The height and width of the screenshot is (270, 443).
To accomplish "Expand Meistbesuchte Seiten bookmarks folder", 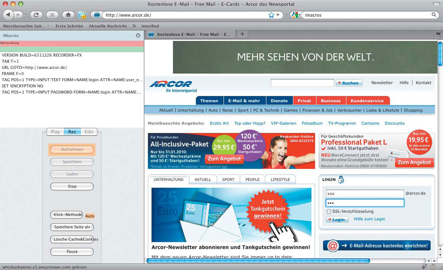I will pyautogui.click(x=26, y=26).
